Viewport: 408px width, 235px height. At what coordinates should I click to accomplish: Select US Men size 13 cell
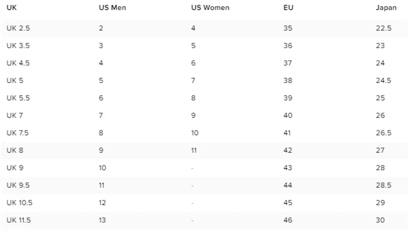pyautogui.click(x=103, y=220)
